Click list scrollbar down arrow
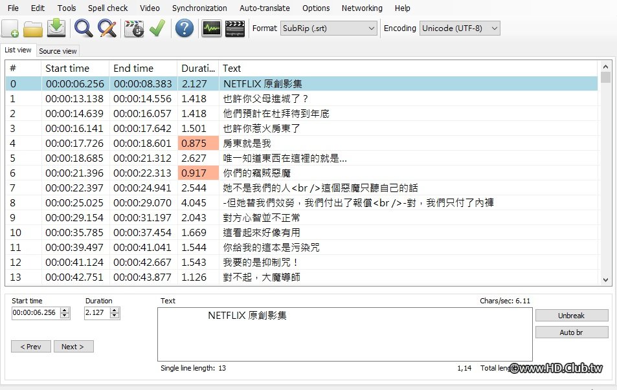 (605, 280)
